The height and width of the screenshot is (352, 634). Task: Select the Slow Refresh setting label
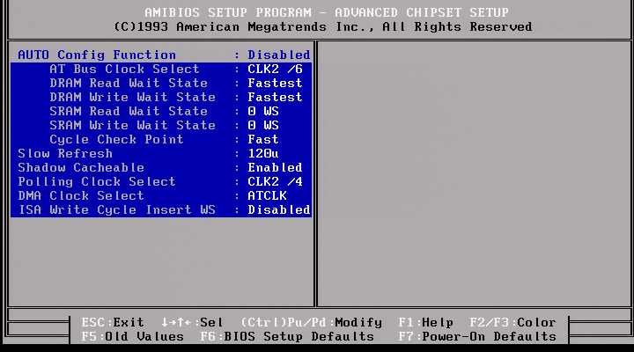(x=65, y=154)
